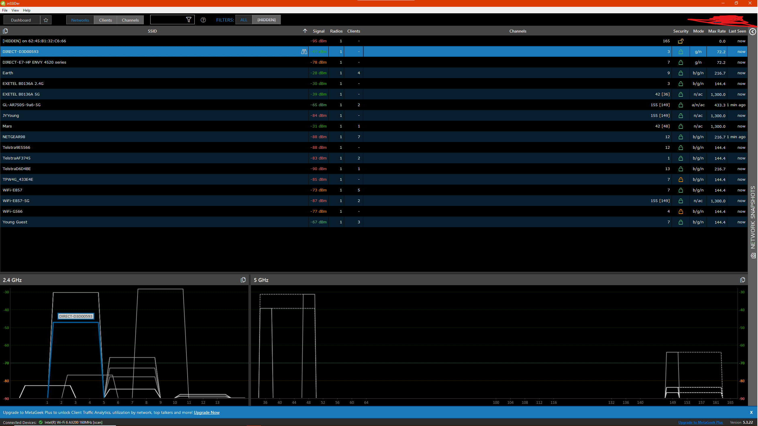Click the filter funnel icon
The height and width of the screenshot is (426, 758).
pos(188,20)
